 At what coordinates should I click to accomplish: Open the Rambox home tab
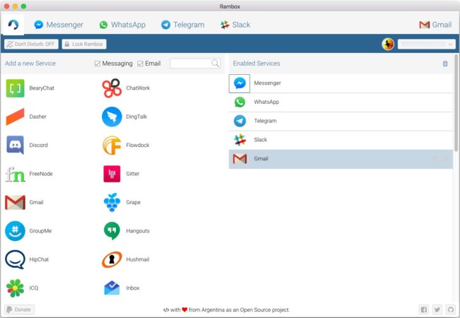point(13,25)
